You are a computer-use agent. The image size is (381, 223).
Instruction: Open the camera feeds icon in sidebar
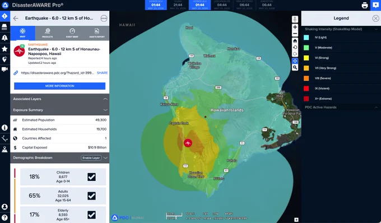click(x=4, y=69)
